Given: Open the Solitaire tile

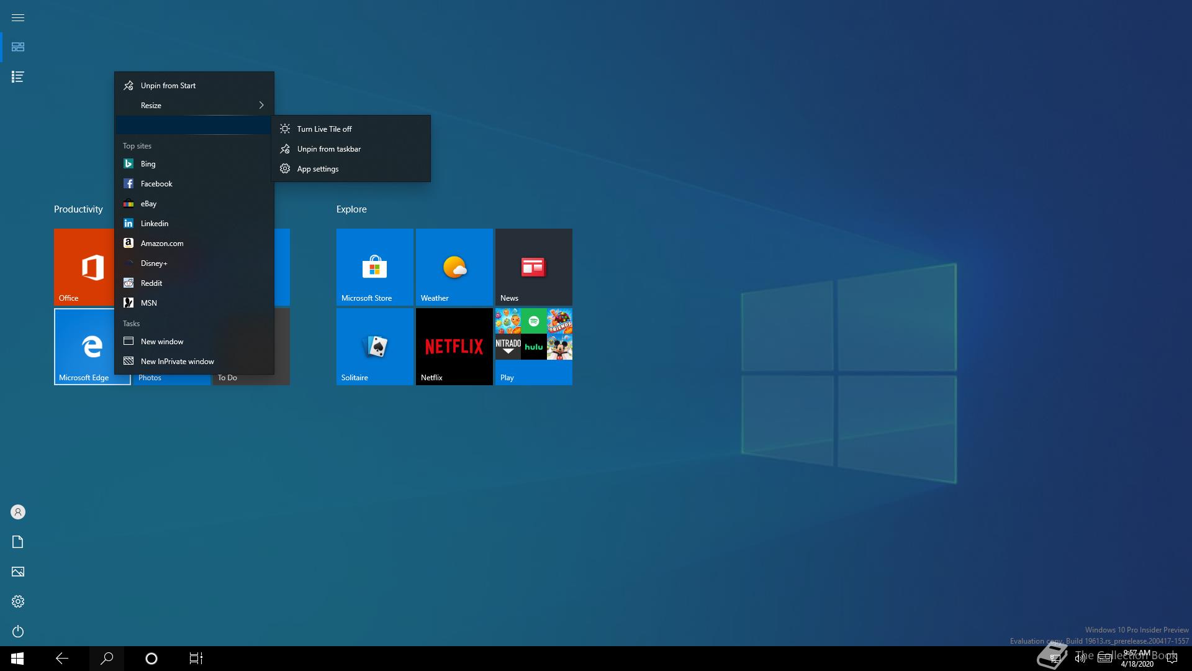Looking at the screenshot, I should tap(375, 347).
